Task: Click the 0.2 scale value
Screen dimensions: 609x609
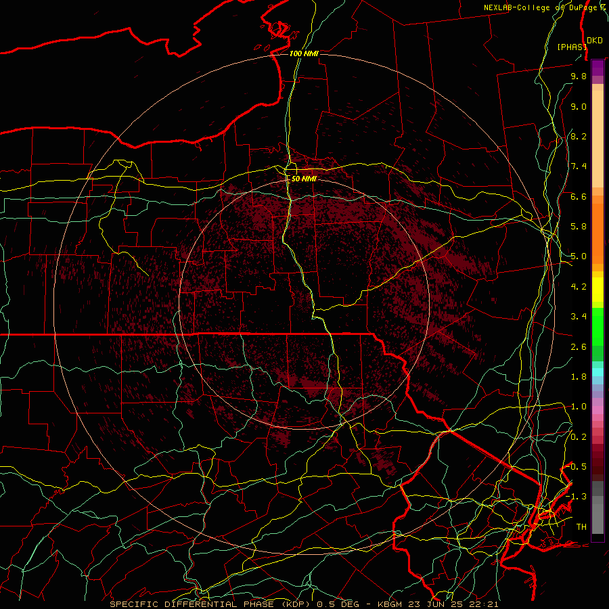Action: (x=579, y=437)
